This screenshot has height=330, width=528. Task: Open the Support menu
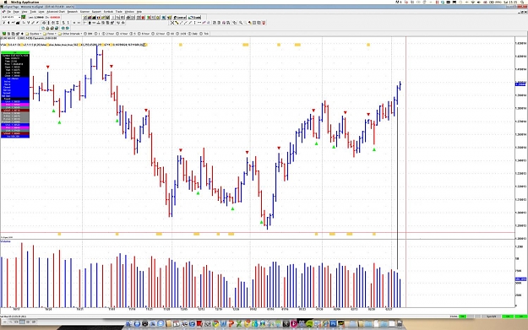coord(96,12)
